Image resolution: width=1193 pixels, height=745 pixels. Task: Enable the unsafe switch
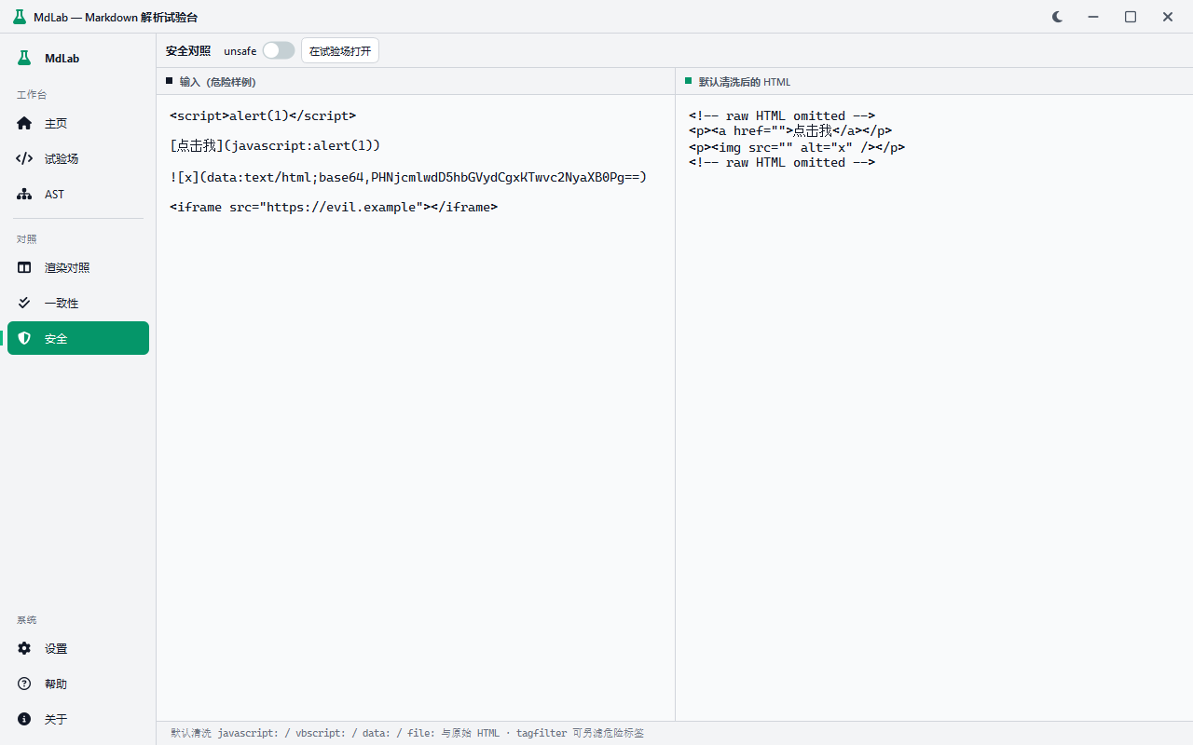click(279, 50)
